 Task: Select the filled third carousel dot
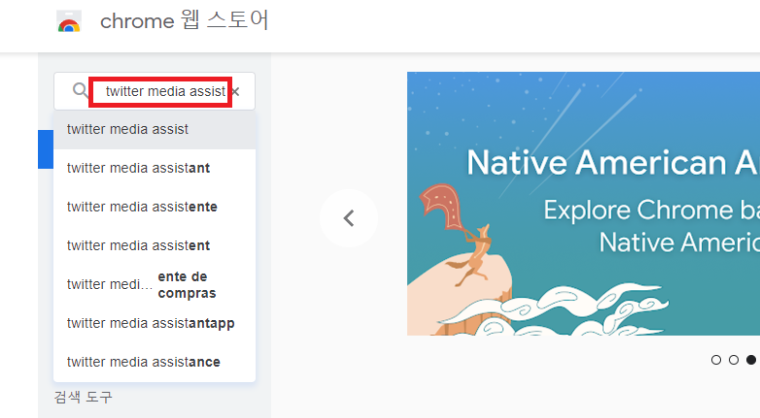[751, 360]
